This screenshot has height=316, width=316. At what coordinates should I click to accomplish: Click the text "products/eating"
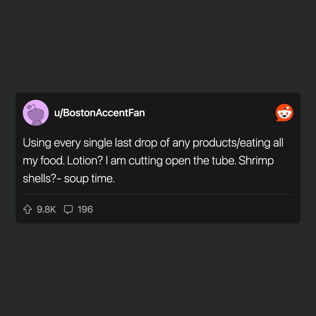pos(231,143)
